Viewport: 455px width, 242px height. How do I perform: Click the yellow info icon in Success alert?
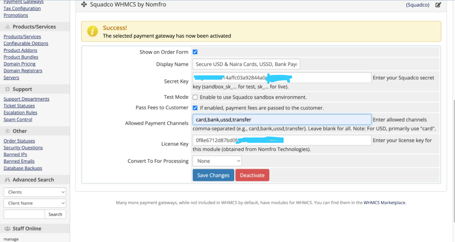pos(92,31)
